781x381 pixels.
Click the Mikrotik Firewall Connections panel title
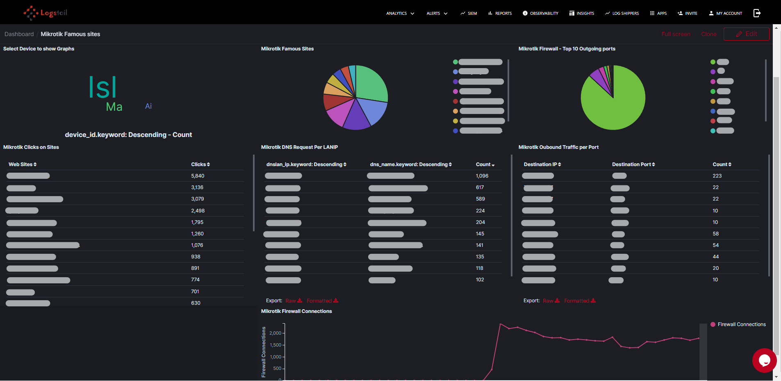click(296, 311)
